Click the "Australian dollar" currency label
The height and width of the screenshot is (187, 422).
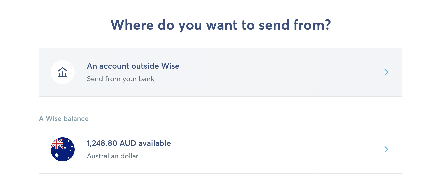113,156
